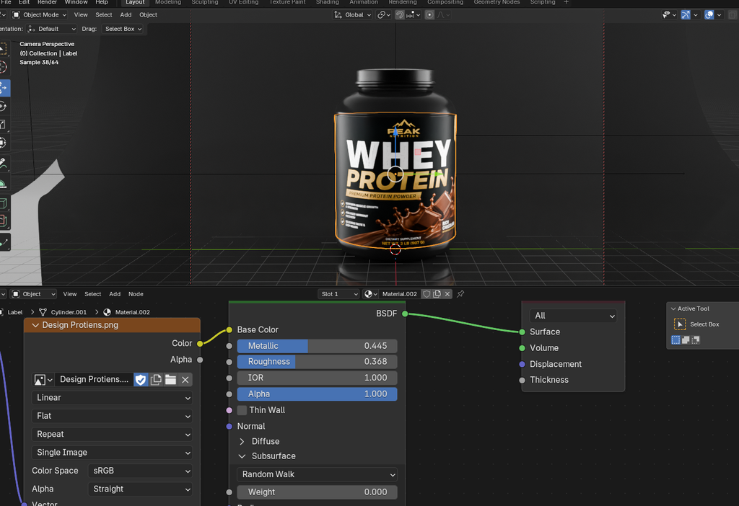Viewport: 739px width, 506px height.
Task: Switch to the Geometry Nodes workspace tab
Action: click(x=497, y=2)
